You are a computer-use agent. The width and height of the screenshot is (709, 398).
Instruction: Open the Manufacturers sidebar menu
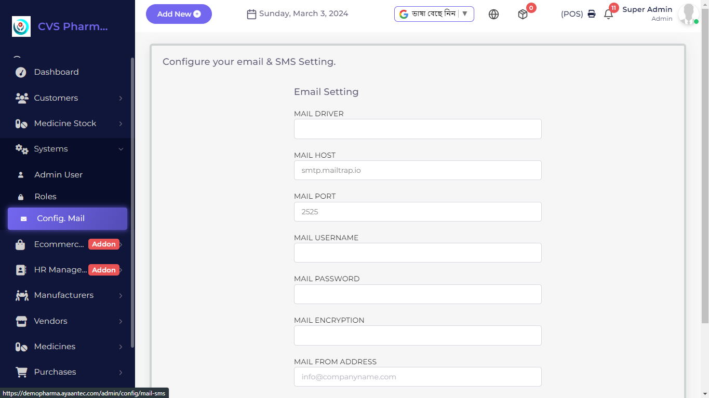64,295
